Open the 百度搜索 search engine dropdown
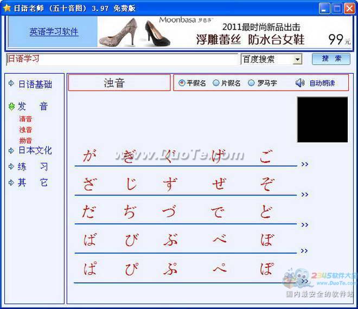358x309 pixels. pos(297,60)
